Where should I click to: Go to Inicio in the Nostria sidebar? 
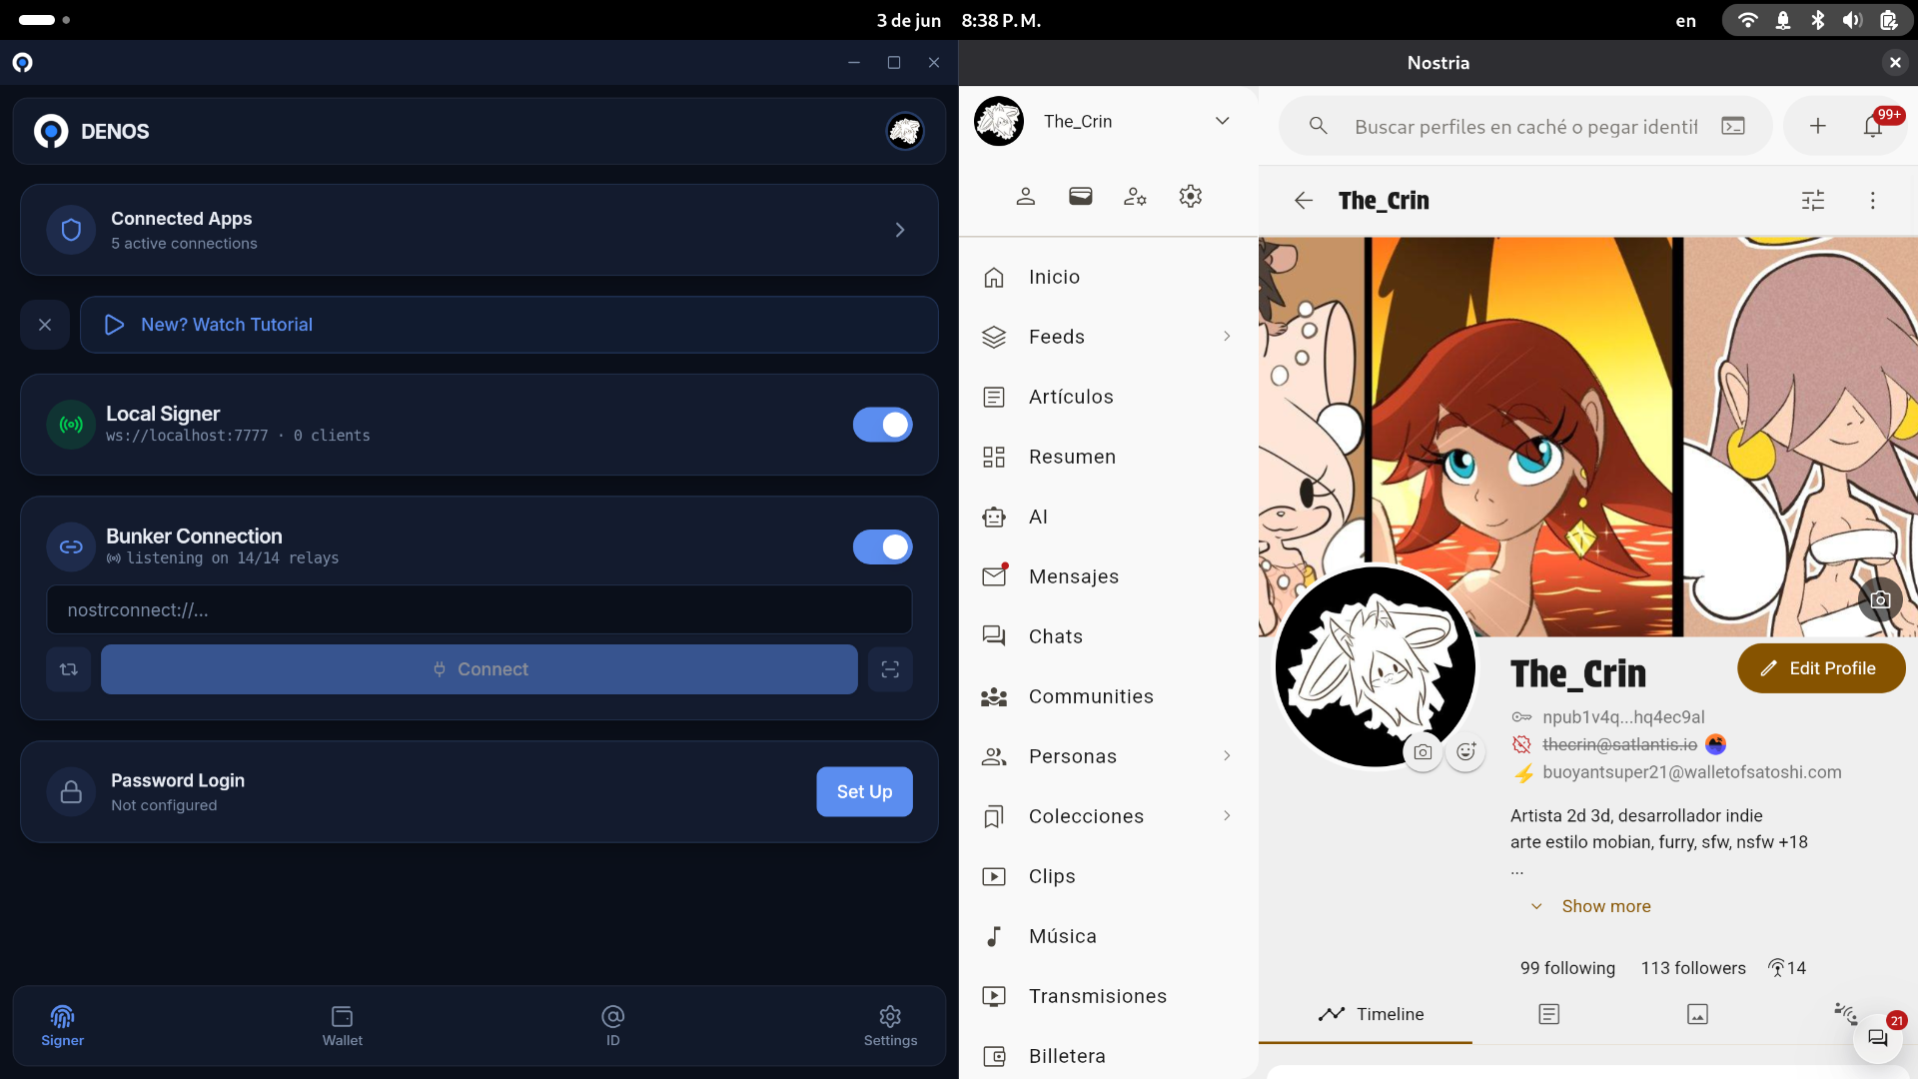point(1107,277)
